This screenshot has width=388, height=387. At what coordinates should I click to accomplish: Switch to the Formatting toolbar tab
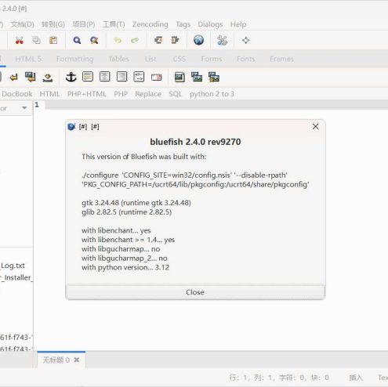click(74, 59)
